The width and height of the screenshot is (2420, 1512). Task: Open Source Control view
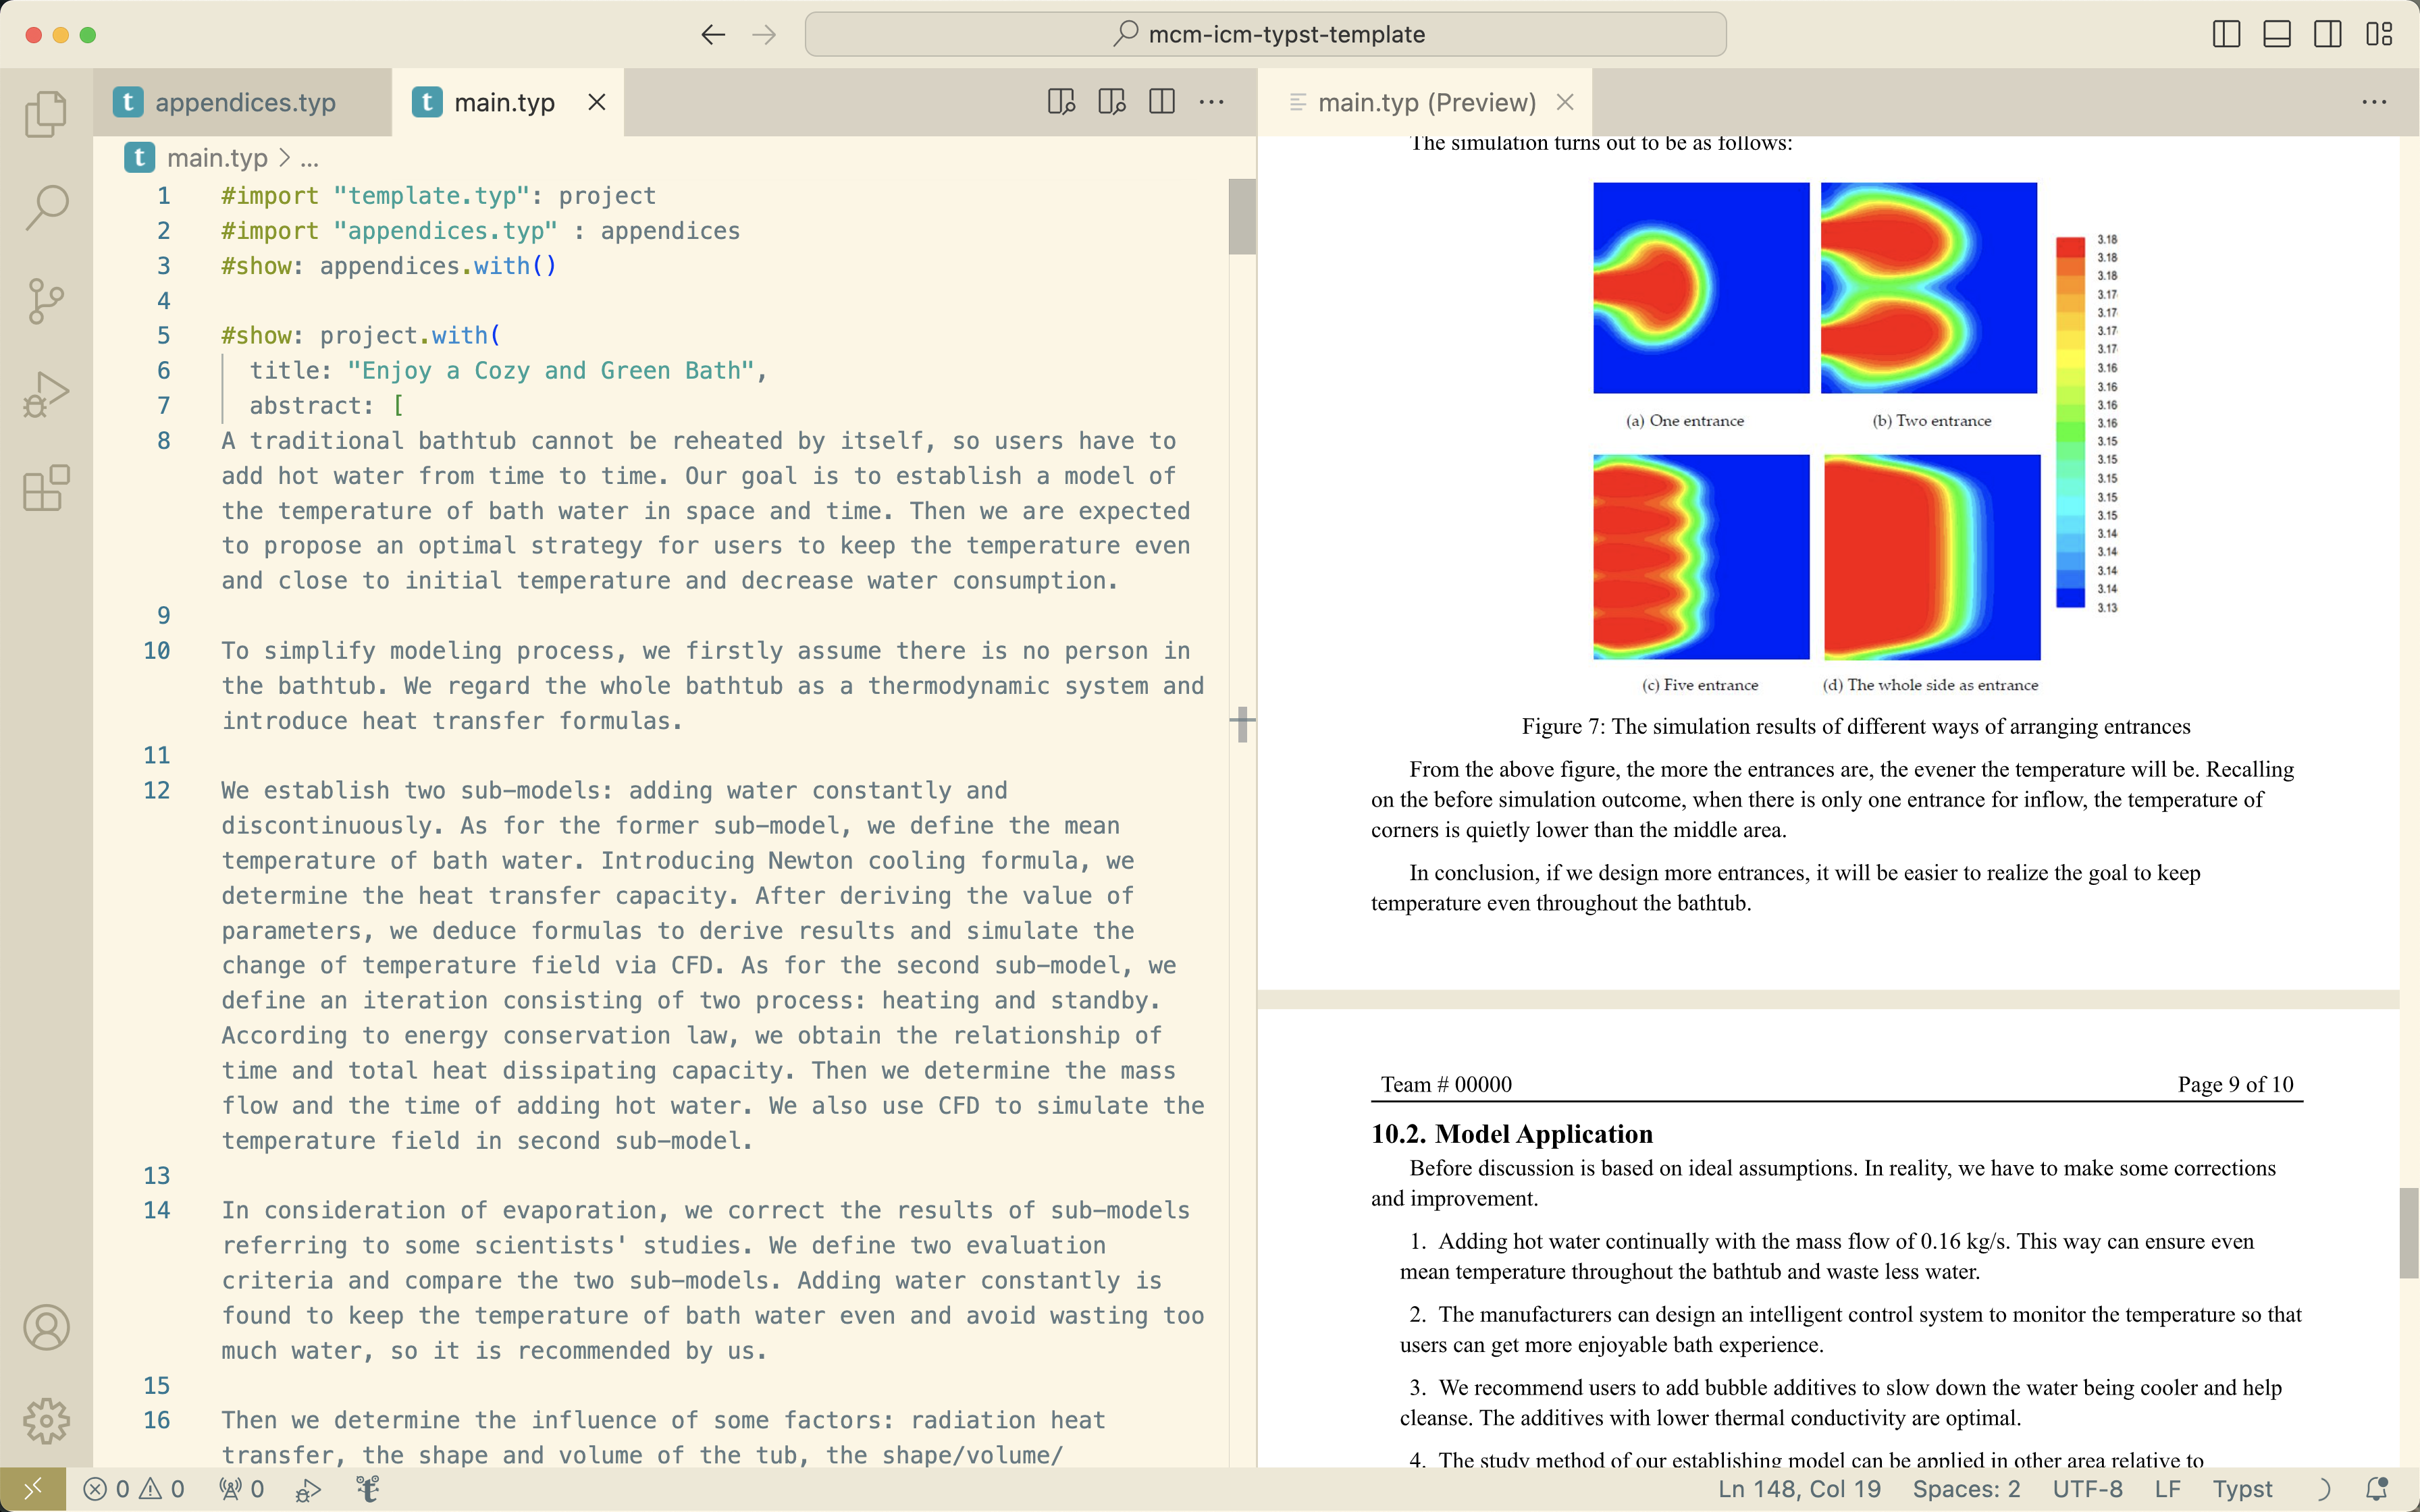(x=46, y=301)
